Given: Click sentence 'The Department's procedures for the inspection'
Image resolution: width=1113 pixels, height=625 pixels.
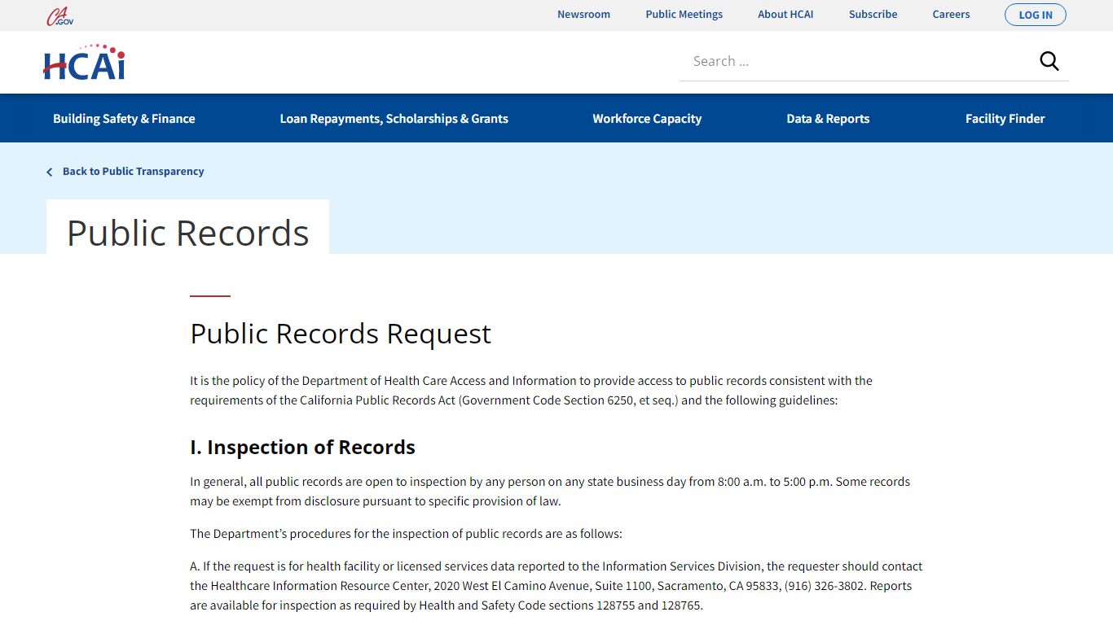Looking at the screenshot, I should [x=406, y=534].
